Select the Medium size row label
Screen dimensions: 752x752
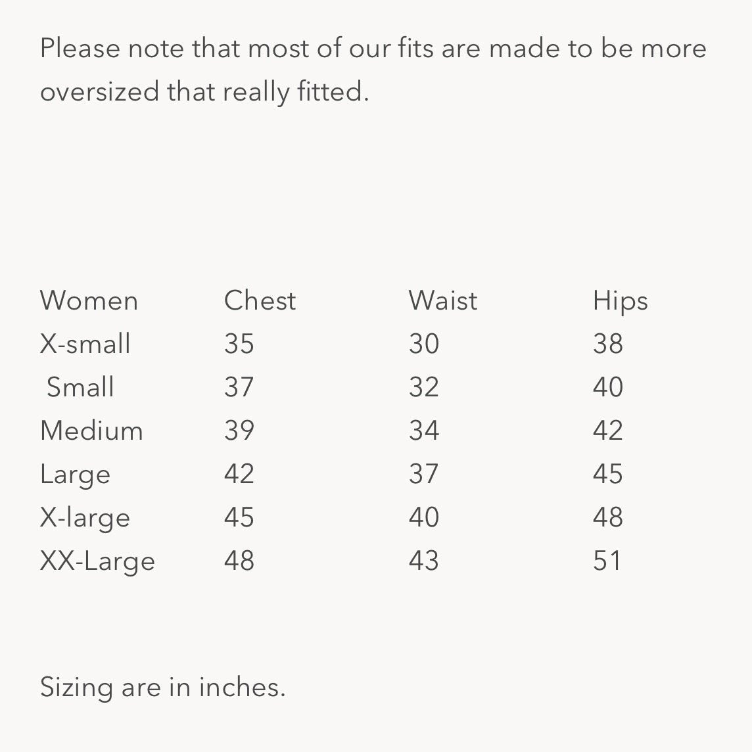click(x=91, y=431)
